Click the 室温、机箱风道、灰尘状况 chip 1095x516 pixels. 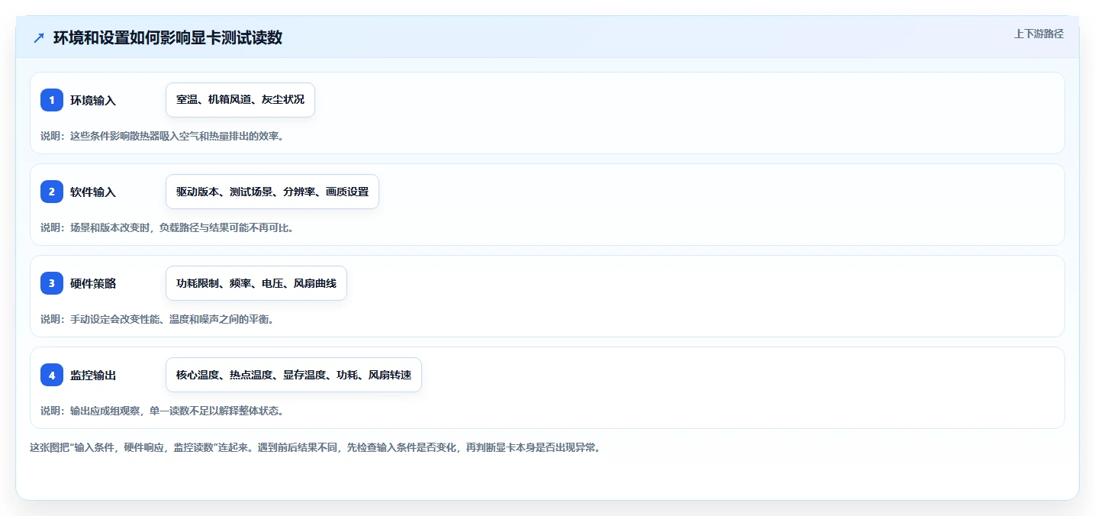click(240, 100)
